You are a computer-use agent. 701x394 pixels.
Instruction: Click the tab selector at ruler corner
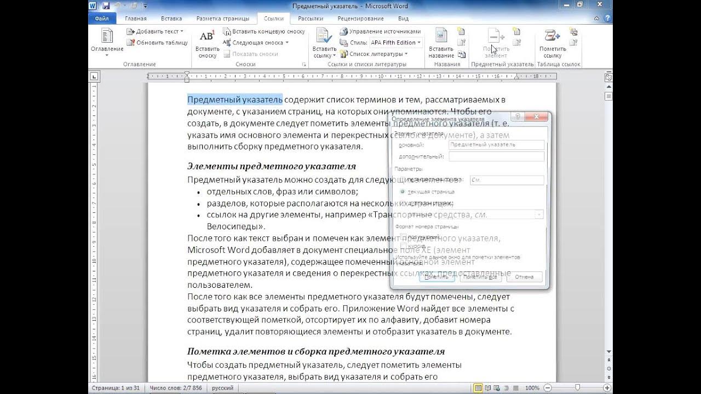[94, 76]
